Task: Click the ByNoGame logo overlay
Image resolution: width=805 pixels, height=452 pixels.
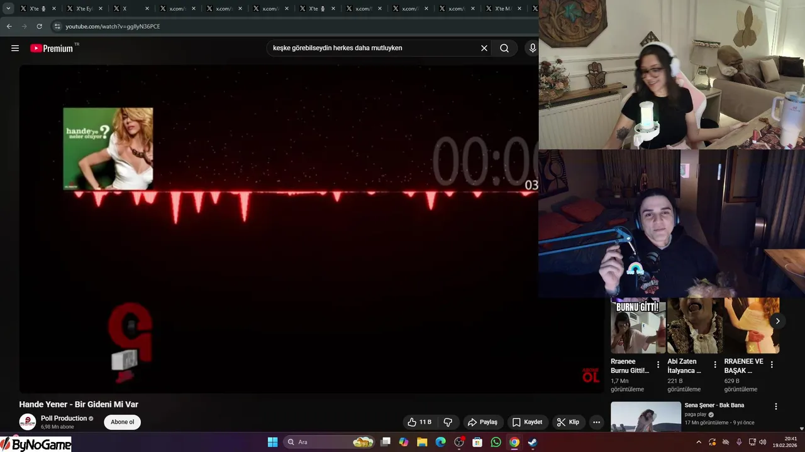Action: click(36, 444)
